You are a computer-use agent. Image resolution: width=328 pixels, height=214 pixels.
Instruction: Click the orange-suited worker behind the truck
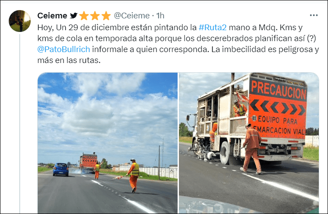pos(252,149)
